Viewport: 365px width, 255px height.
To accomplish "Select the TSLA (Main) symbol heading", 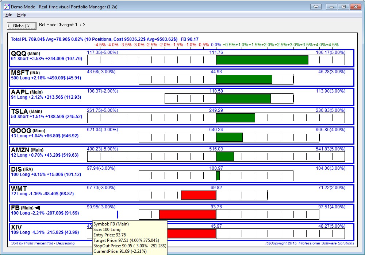I will [x=27, y=111].
